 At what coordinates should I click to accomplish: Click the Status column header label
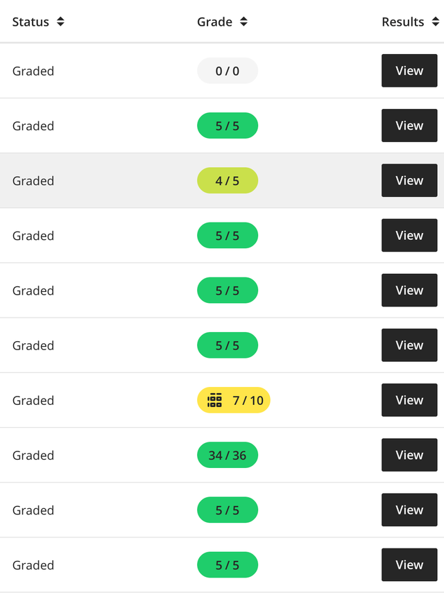pyautogui.click(x=31, y=22)
